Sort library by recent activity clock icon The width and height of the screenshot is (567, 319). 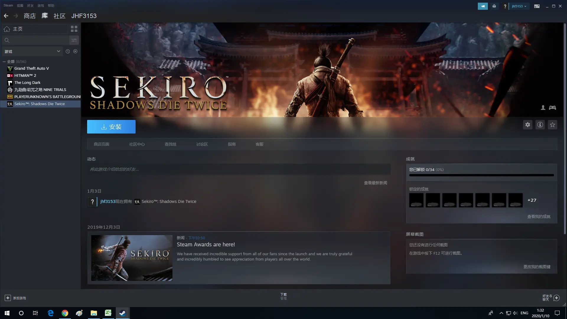tap(68, 51)
